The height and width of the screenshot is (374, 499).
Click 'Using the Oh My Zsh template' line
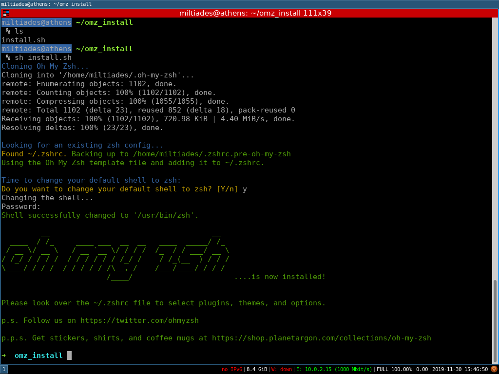pyautogui.click(x=133, y=163)
